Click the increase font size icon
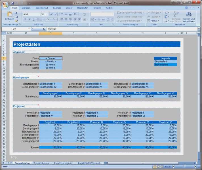202x170 pixels. pos(51,14)
